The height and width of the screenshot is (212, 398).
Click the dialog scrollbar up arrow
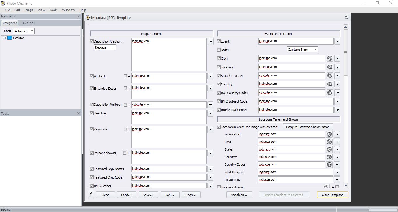[x=346, y=27]
